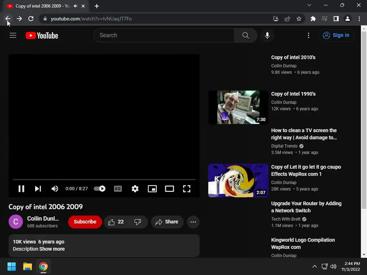The image size is (367, 275).
Task: Open Copy of Intel 1990's thumbnail
Action: tap(238, 107)
